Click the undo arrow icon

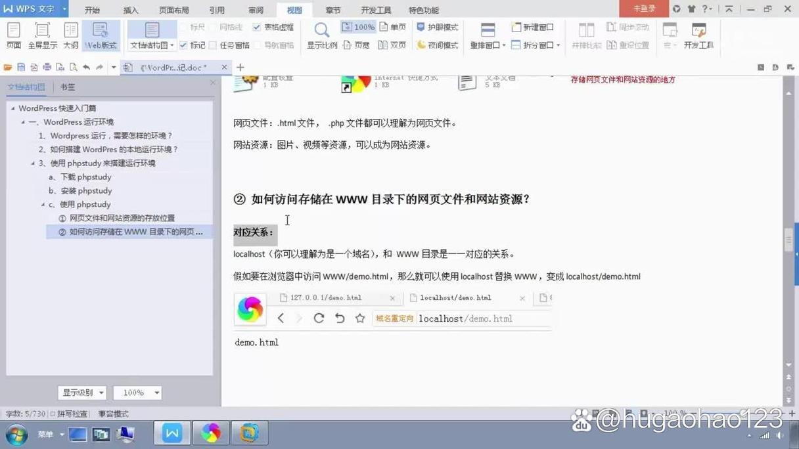tap(86, 68)
